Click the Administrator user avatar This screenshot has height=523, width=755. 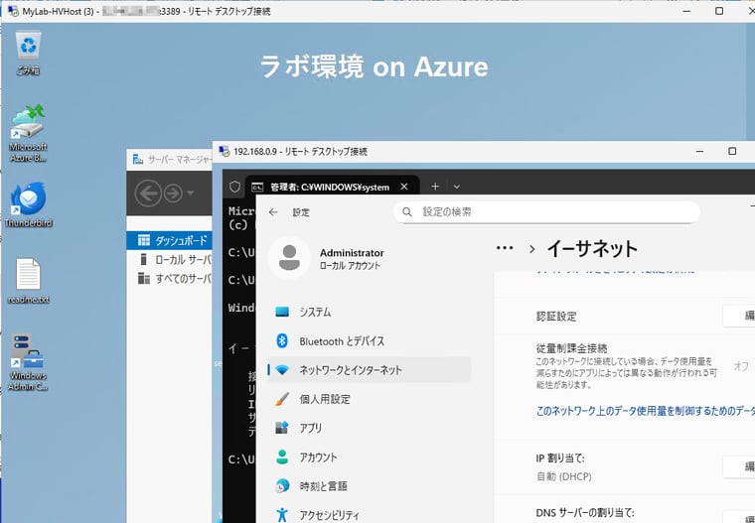pos(289,258)
